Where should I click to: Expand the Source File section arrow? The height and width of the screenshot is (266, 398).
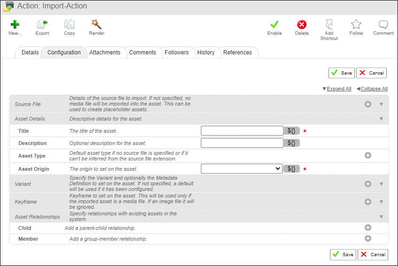point(381,104)
